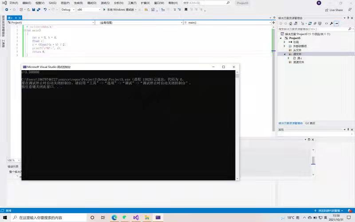
Task: Click the Solution Explorer home icon
Action: coord(291,24)
